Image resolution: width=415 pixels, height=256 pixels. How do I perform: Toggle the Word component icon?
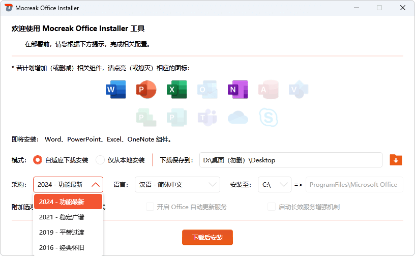click(x=116, y=90)
